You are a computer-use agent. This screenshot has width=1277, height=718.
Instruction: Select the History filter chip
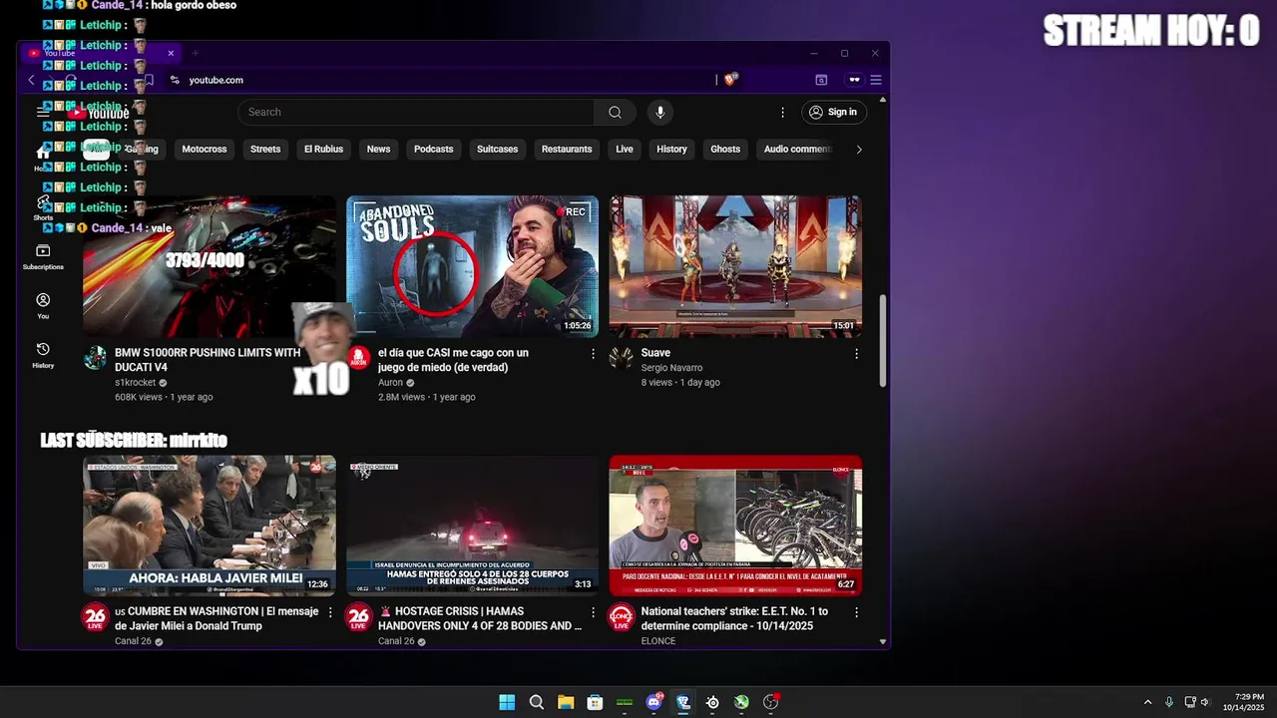click(x=671, y=149)
